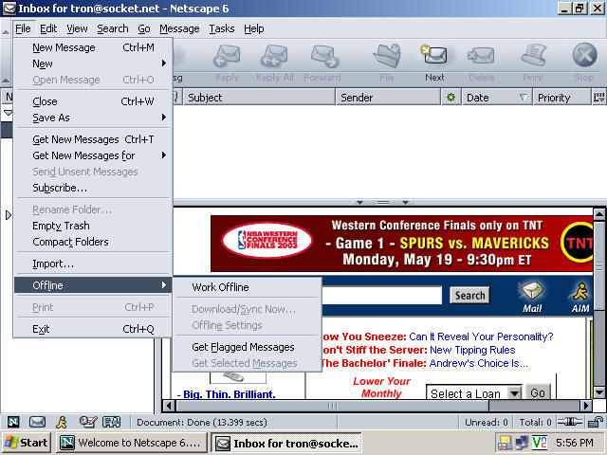
Task: Open Address Book from the status bar icon
Action: [112, 422]
